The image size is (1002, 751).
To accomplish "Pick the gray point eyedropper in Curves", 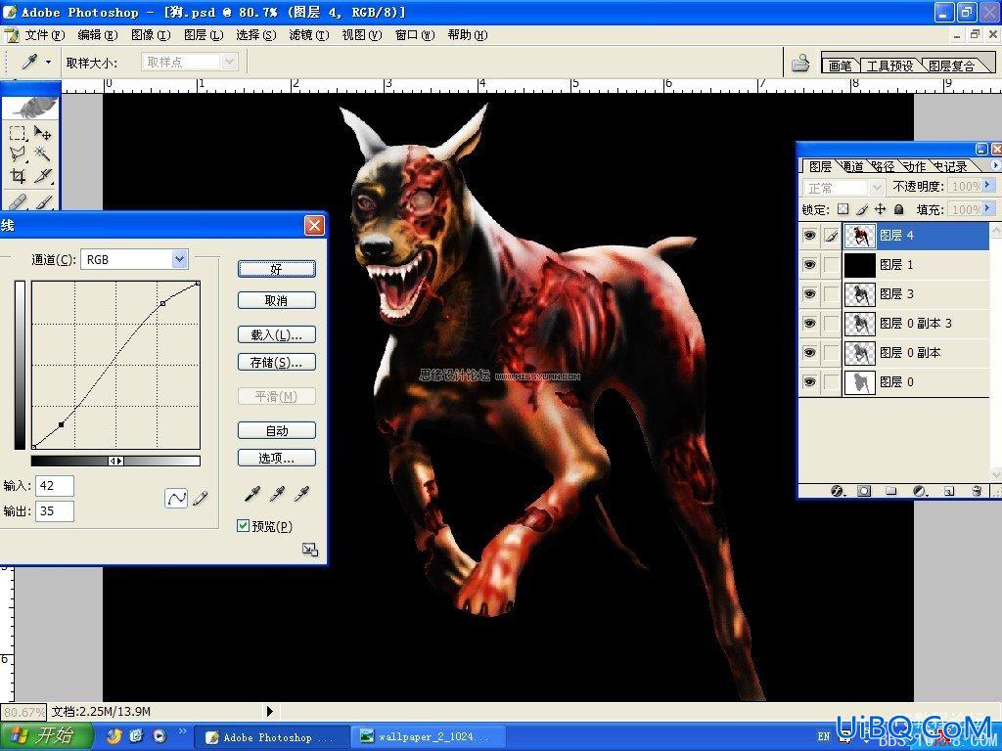I will point(277,494).
